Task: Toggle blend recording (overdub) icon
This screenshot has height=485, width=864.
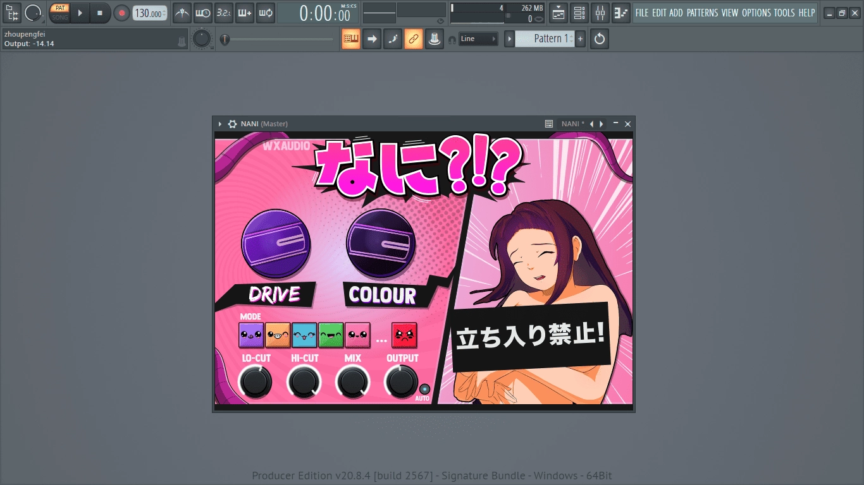Action: [x=244, y=13]
